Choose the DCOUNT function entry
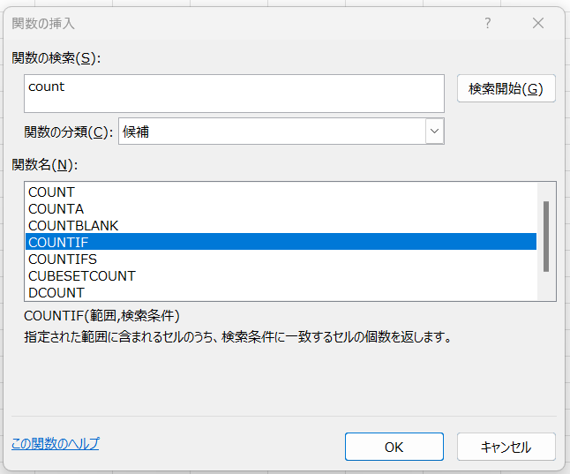570x474 pixels. click(x=56, y=292)
